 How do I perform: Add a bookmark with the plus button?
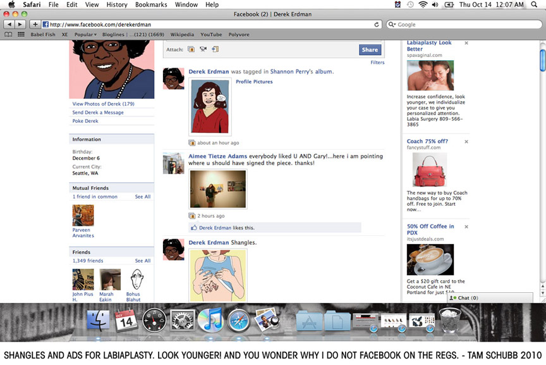click(35, 25)
